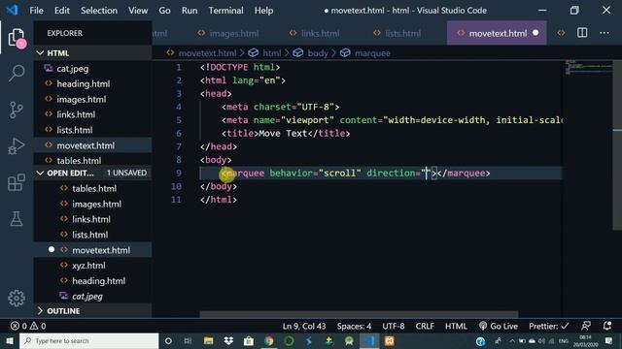Open Windows action center icon
This screenshot has width=622, height=349.
coord(609,340)
